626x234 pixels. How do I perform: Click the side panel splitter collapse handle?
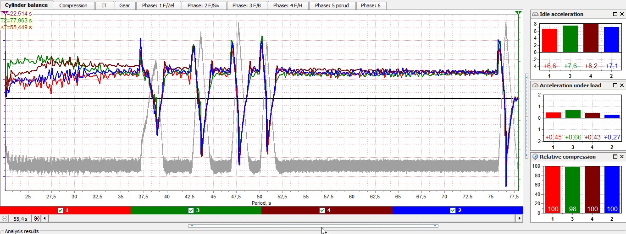click(x=526, y=116)
